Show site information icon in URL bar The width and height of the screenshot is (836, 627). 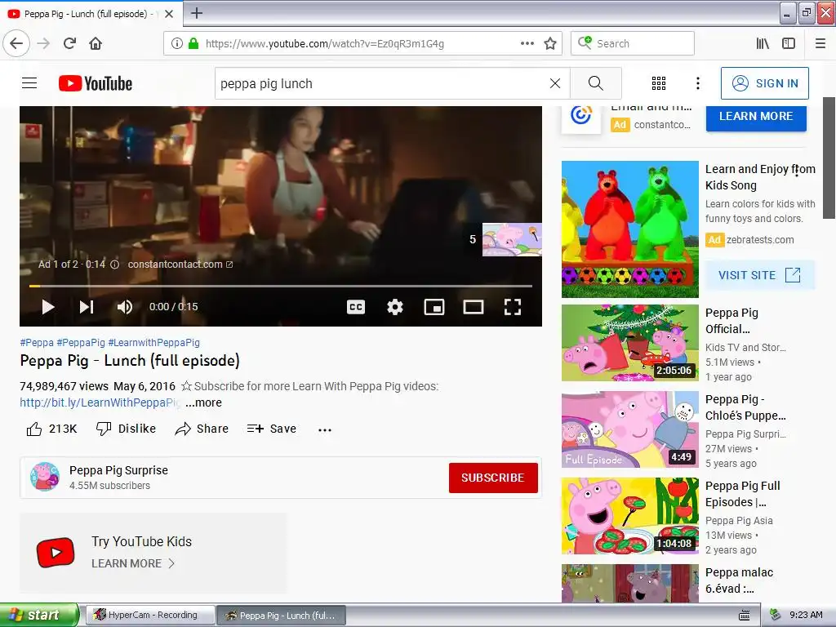(x=177, y=43)
